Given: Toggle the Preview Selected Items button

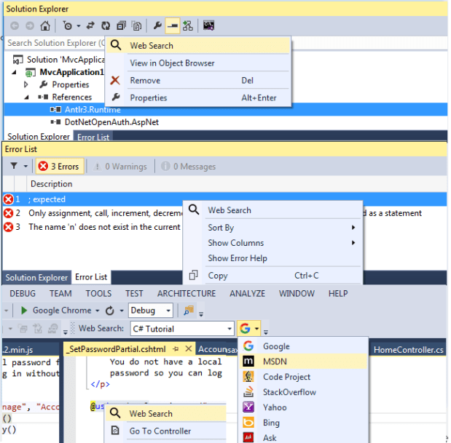Looking at the screenshot, I should click(x=173, y=26).
